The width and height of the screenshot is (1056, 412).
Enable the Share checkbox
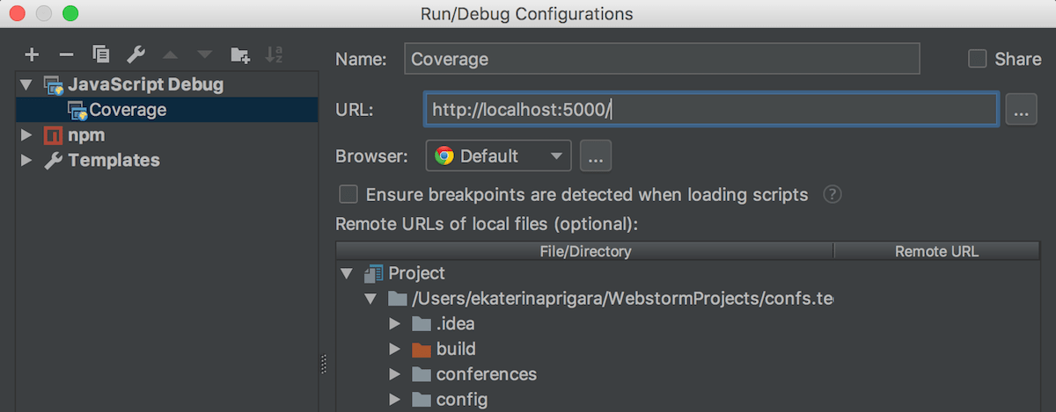coord(977,59)
